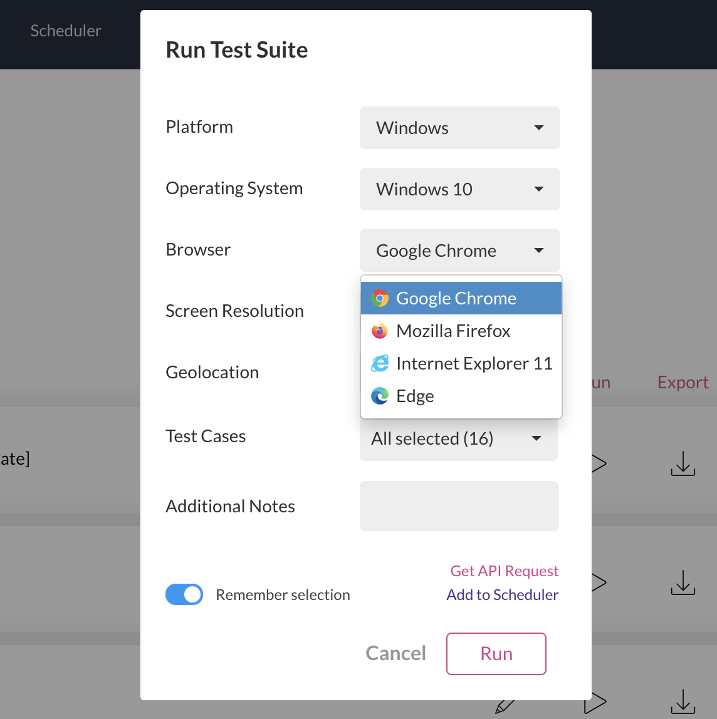The height and width of the screenshot is (719, 717).
Task: Click Export column header in background
Action: [683, 382]
